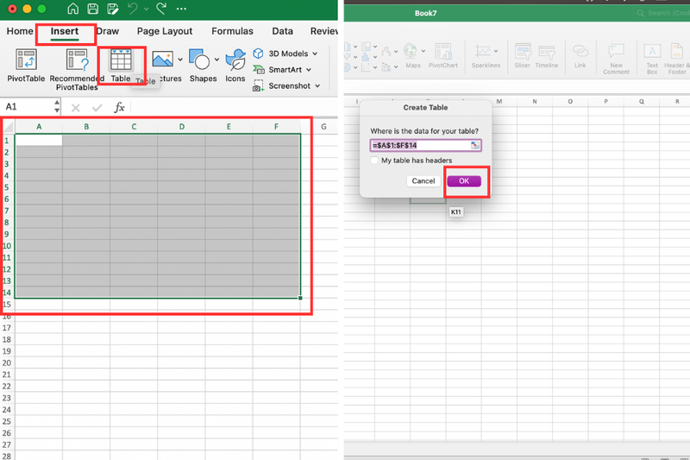The height and width of the screenshot is (460, 690).
Task: Open the Page Layout ribbon tab
Action: coord(165,31)
